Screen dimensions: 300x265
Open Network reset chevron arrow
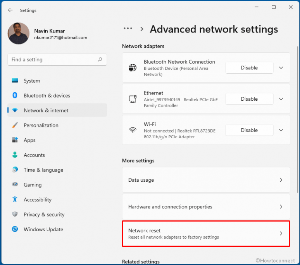281,234
